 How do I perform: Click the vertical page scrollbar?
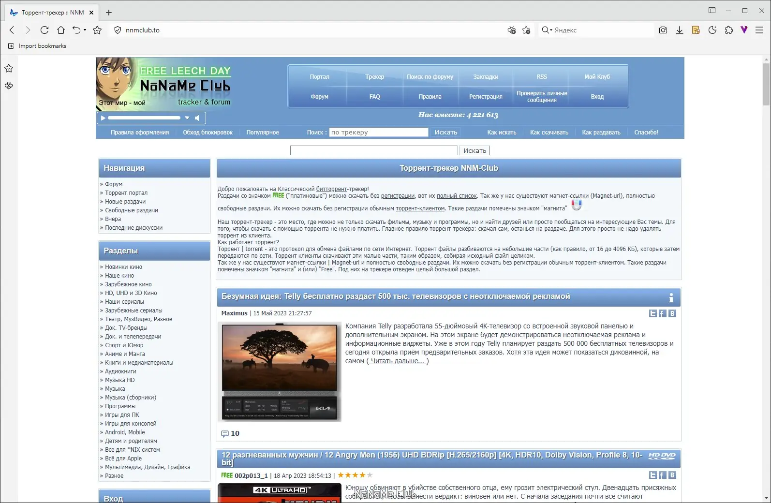click(x=766, y=84)
